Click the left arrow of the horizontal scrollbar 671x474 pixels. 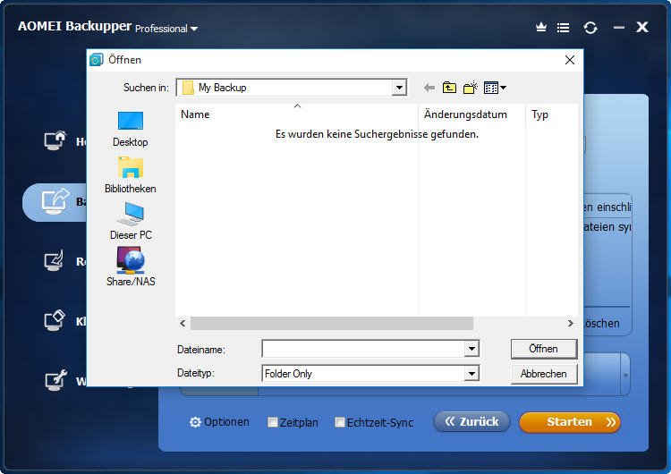click(x=183, y=324)
